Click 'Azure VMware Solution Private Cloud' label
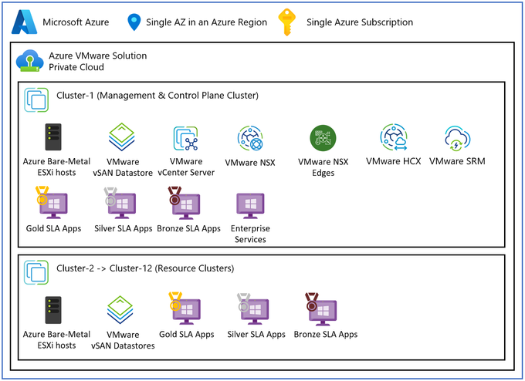 pos(98,61)
